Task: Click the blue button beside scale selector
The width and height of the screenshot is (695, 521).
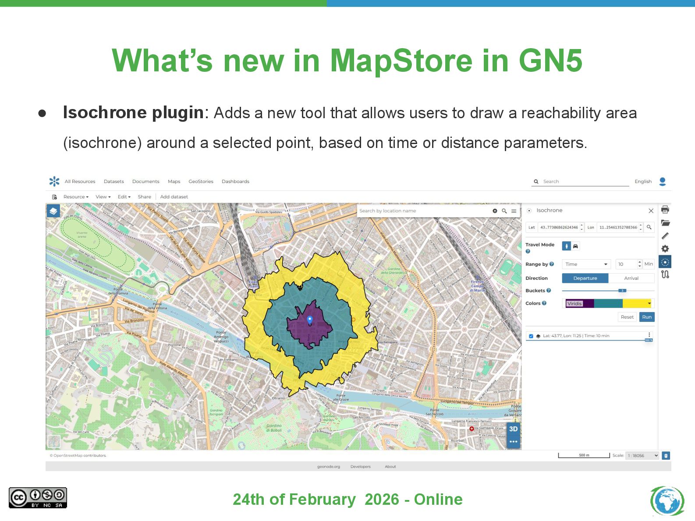Action: coord(666,456)
